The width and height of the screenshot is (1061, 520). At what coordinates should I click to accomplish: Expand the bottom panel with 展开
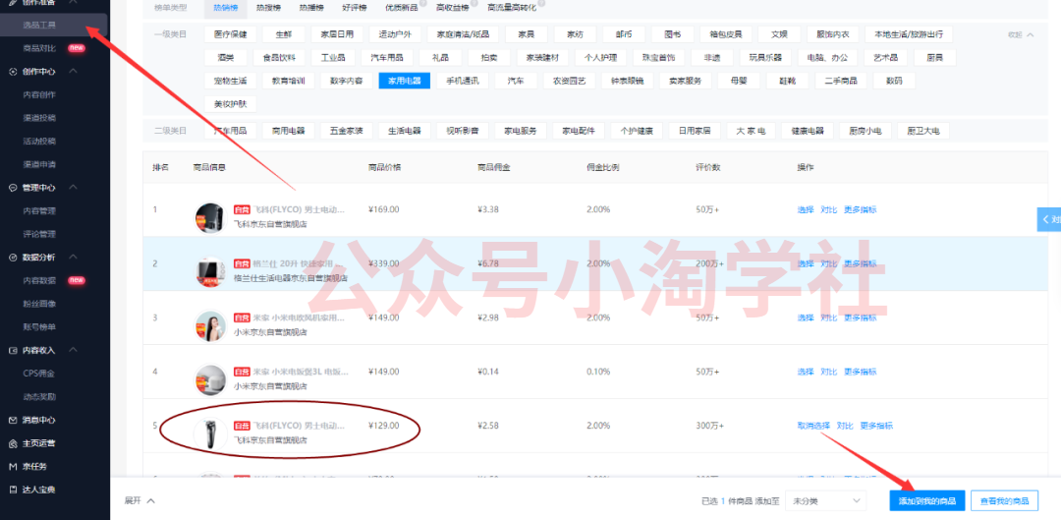point(139,500)
